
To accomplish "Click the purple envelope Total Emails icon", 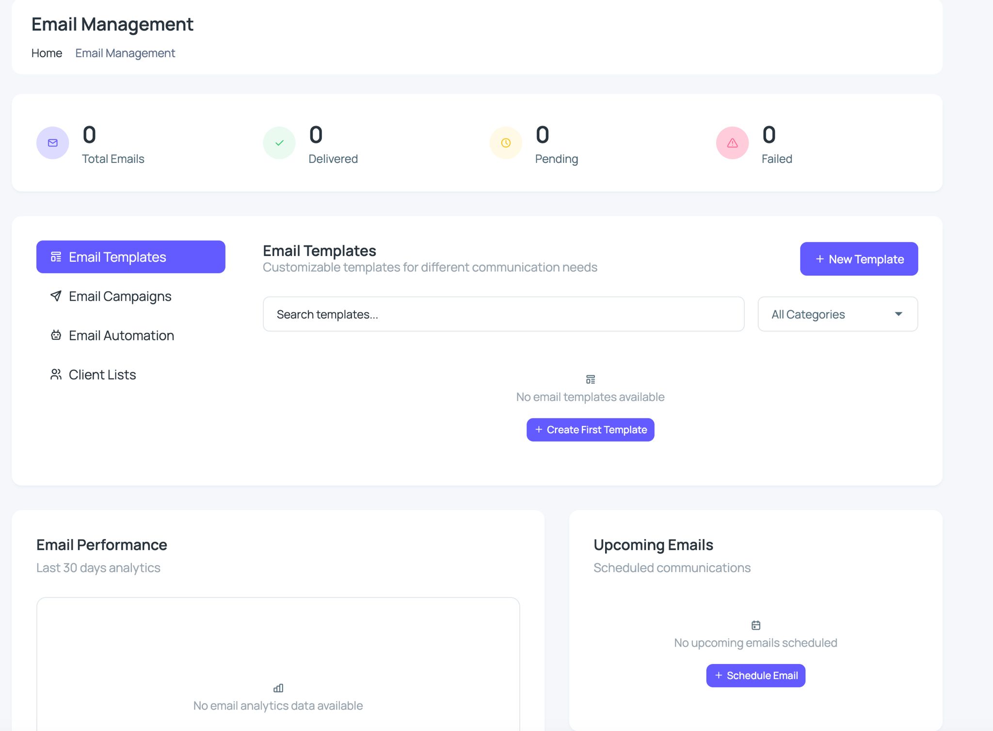I will tap(52, 143).
